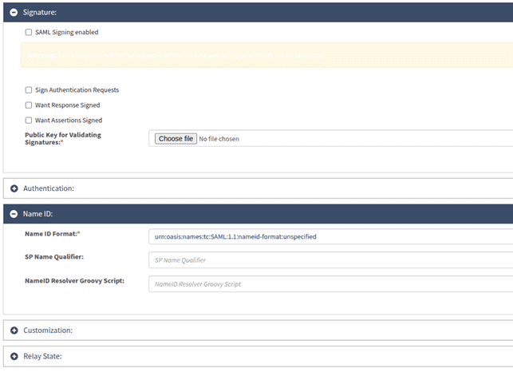
Task: Click the minus icon beside Signature
Action: (14, 13)
